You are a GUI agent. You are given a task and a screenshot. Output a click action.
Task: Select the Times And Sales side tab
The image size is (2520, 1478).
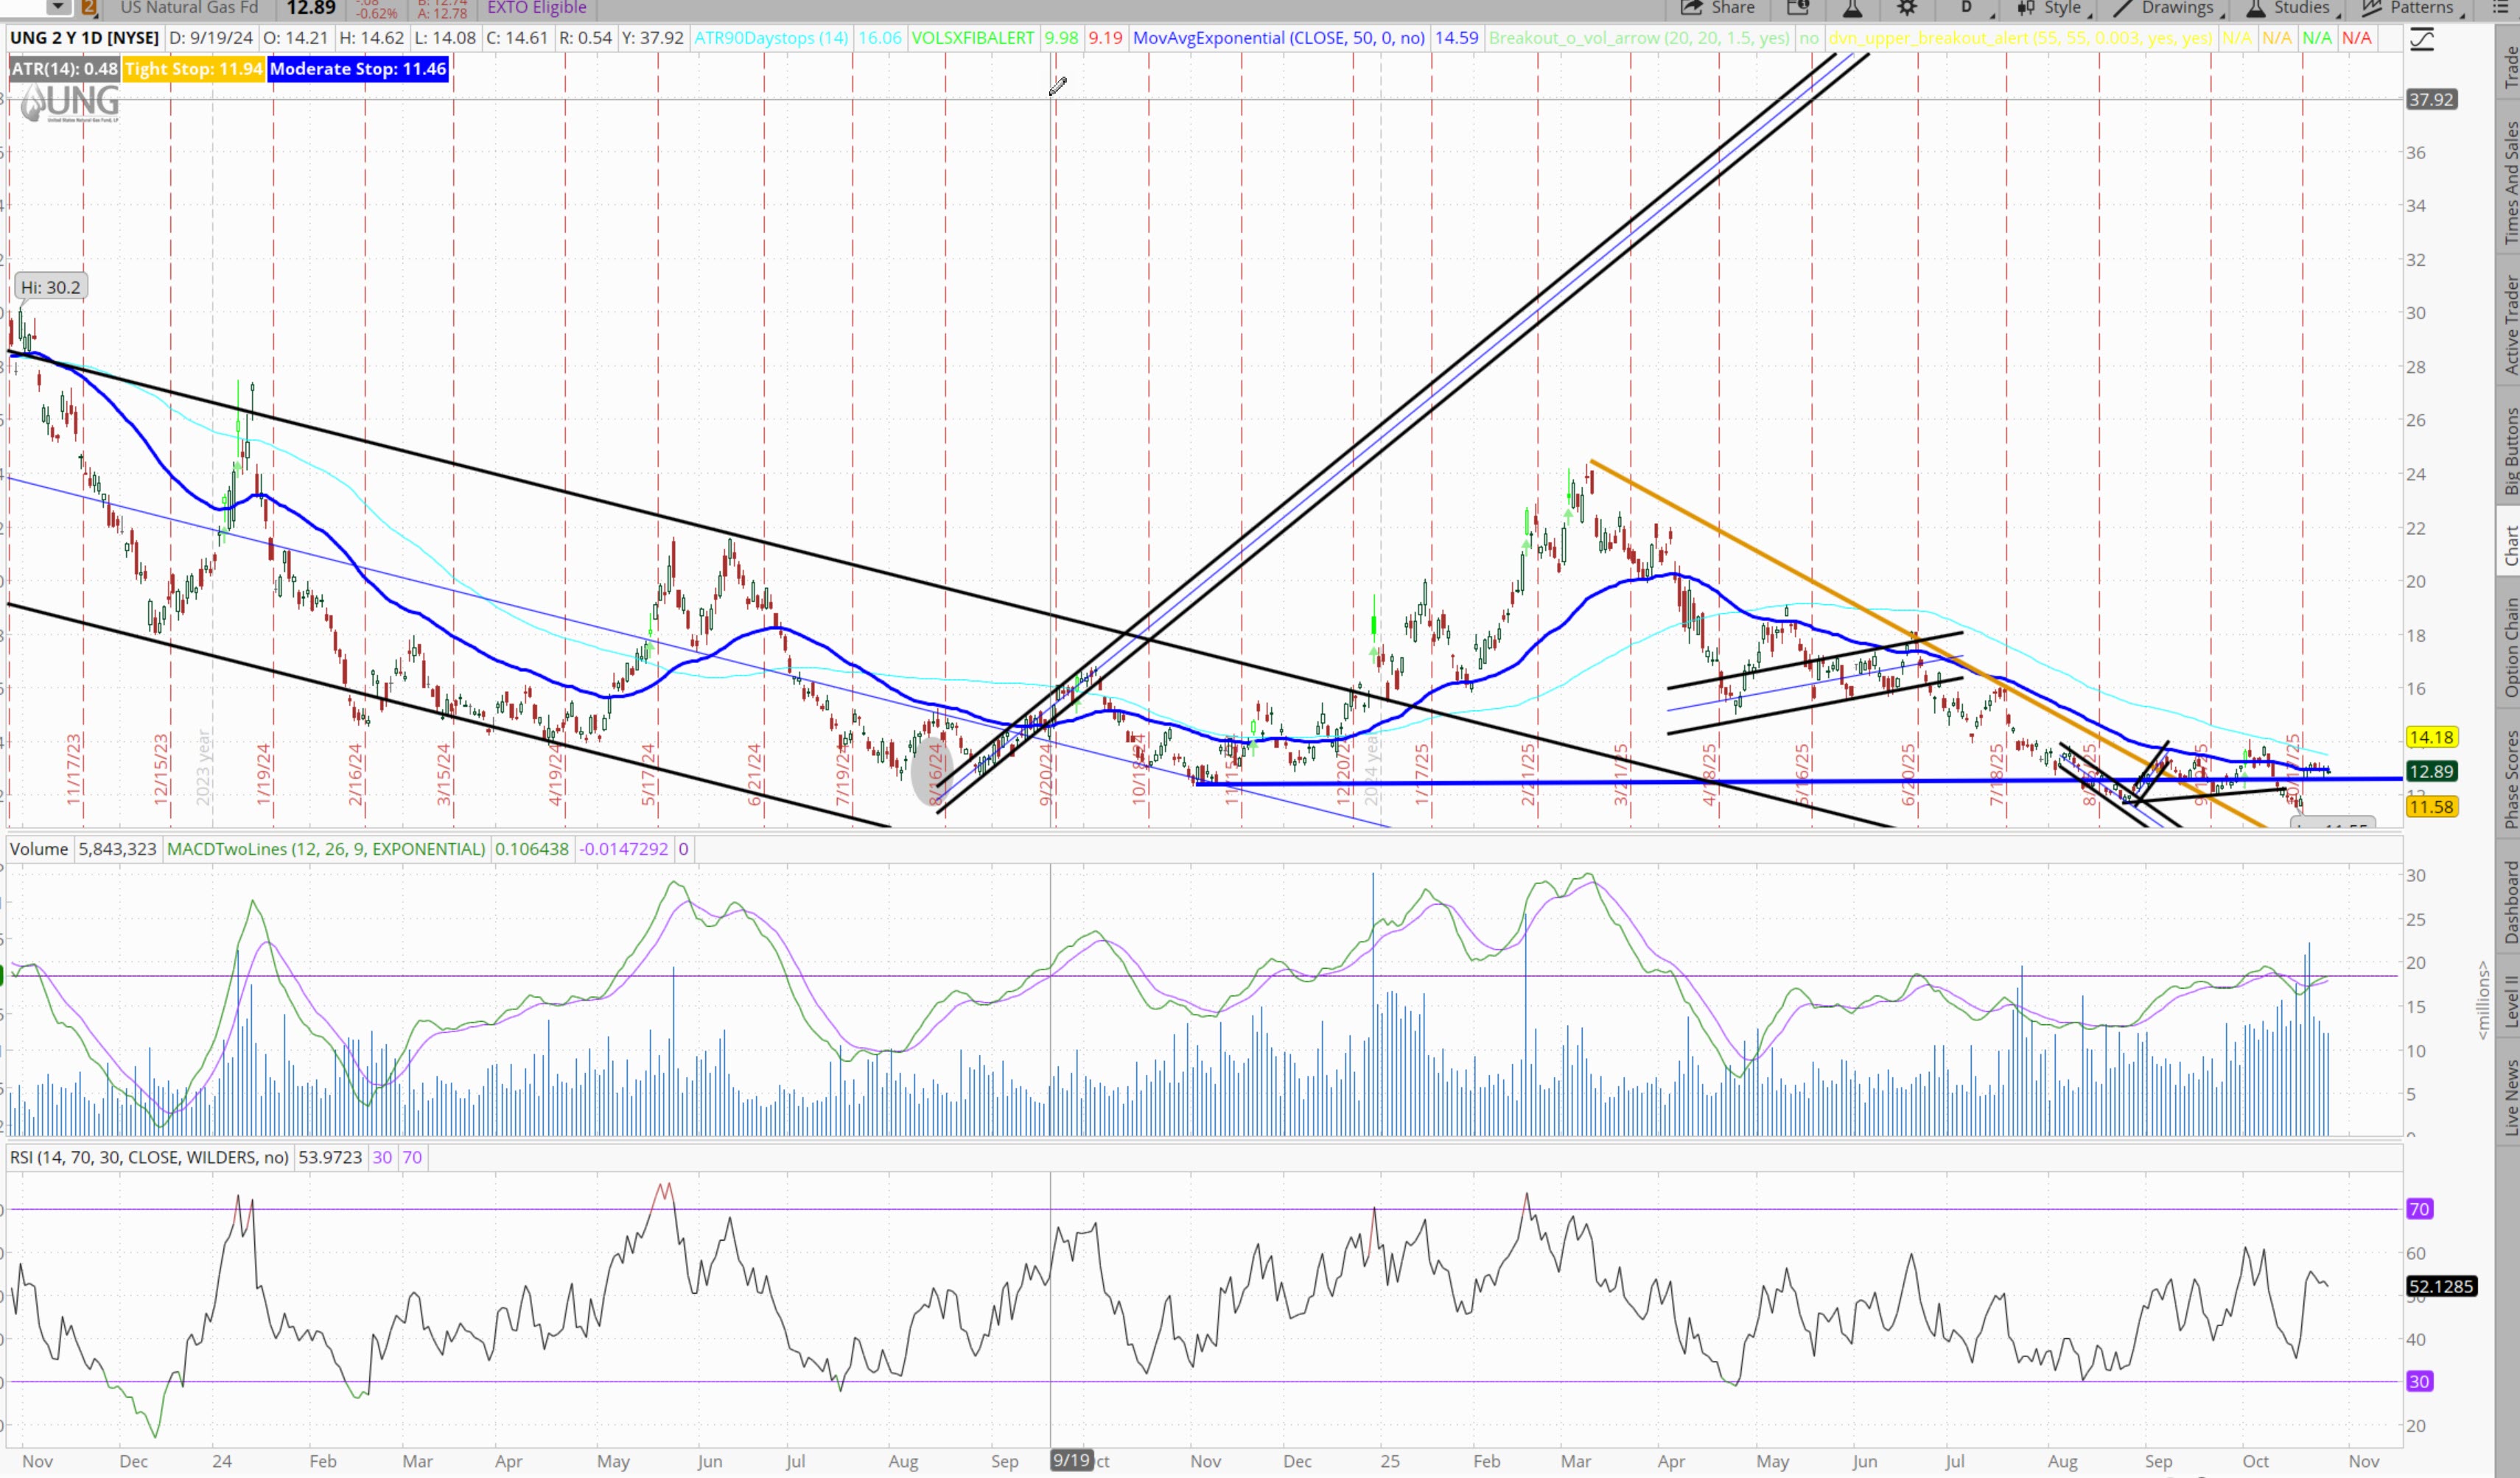pyautogui.click(x=2510, y=183)
